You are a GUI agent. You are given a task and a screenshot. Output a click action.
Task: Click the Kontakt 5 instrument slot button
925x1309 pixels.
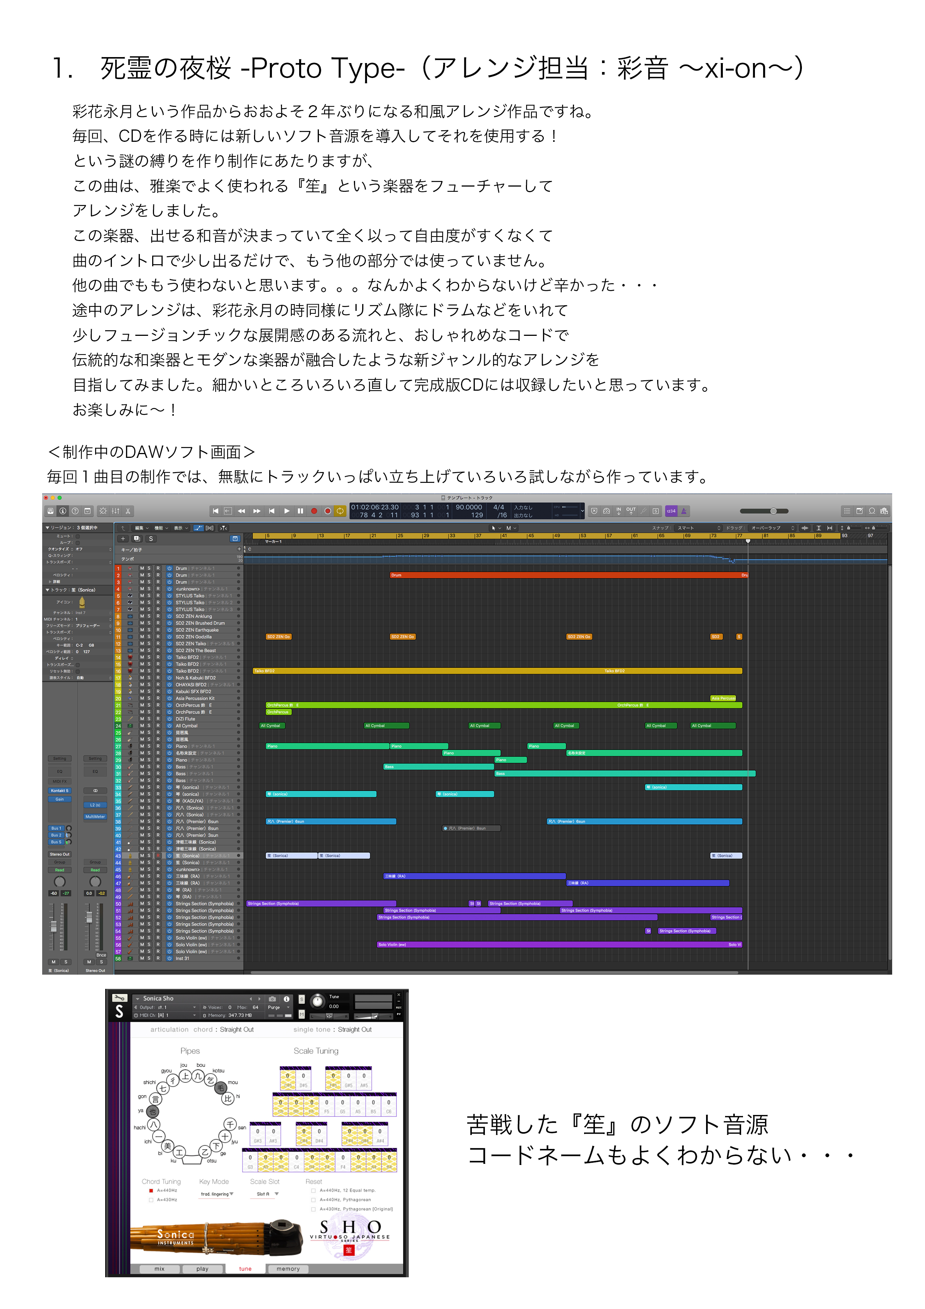pos(59,791)
